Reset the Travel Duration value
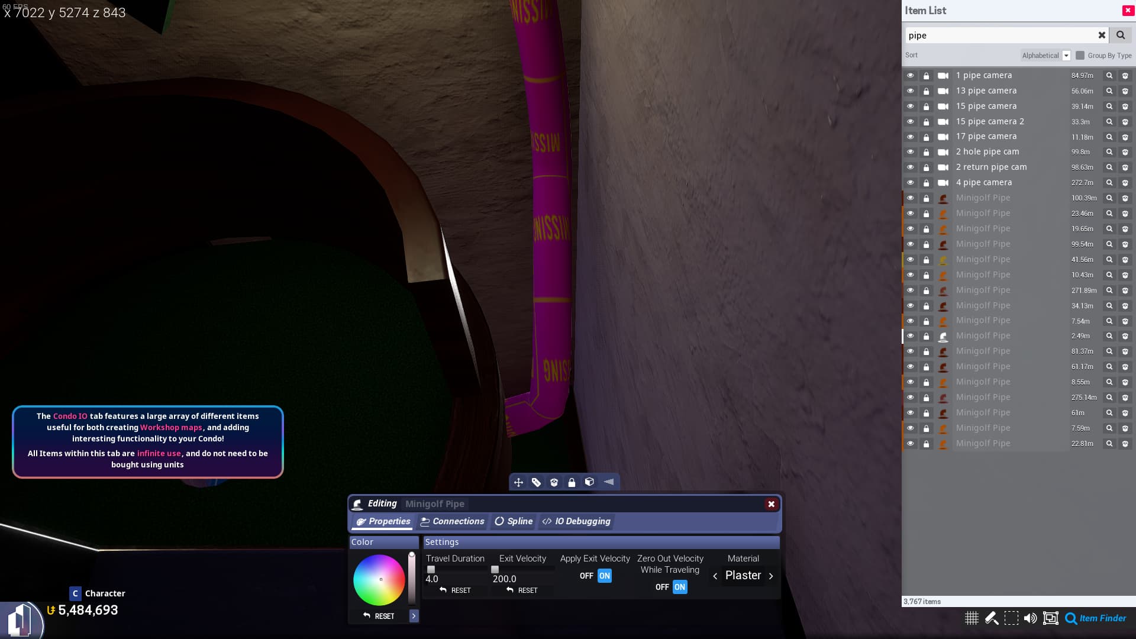1136x639 pixels. point(455,590)
